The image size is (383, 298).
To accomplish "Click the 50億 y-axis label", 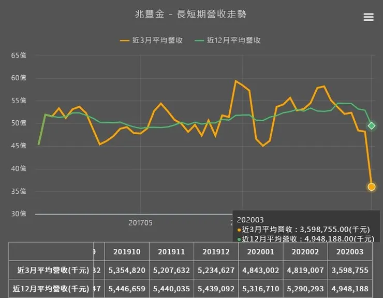I will click(19, 123).
